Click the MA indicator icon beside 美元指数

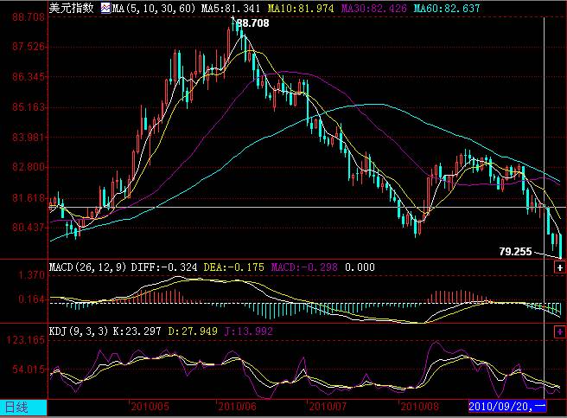pos(105,8)
